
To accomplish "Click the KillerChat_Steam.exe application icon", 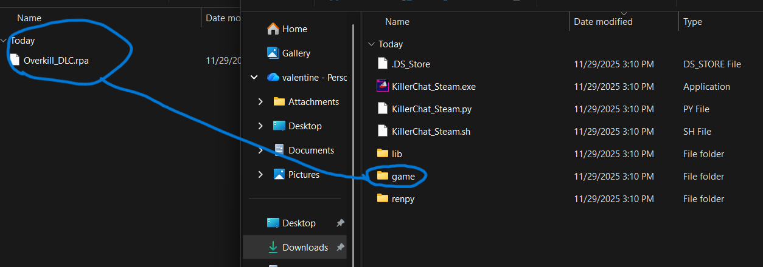I will click(382, 86).
